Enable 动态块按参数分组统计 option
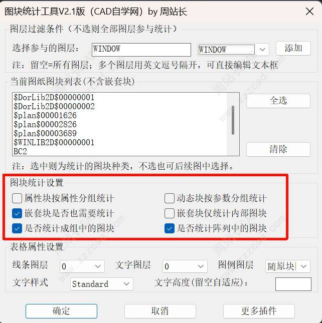 (x=170, y=198)
